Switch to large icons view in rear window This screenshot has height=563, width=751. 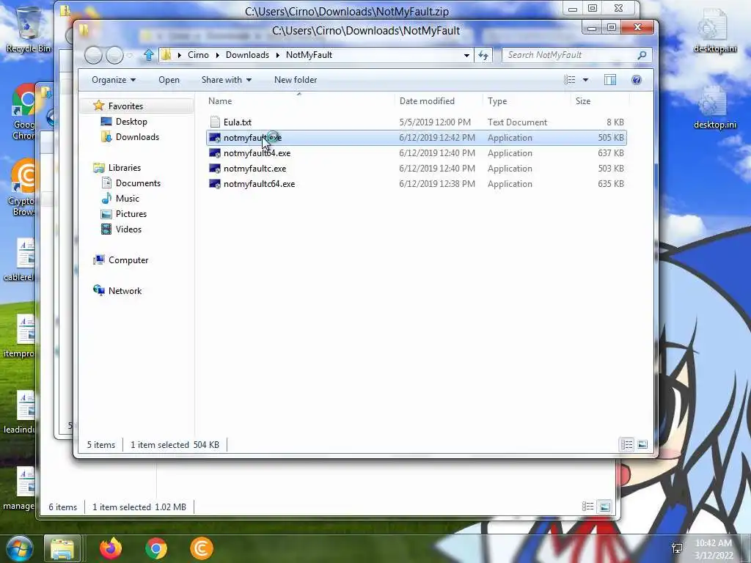pyautogui.click(x=604, y=507)
